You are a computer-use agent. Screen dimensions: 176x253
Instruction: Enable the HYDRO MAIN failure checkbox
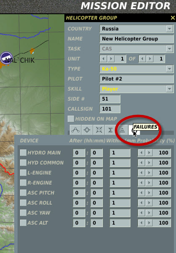click(23, 153)
